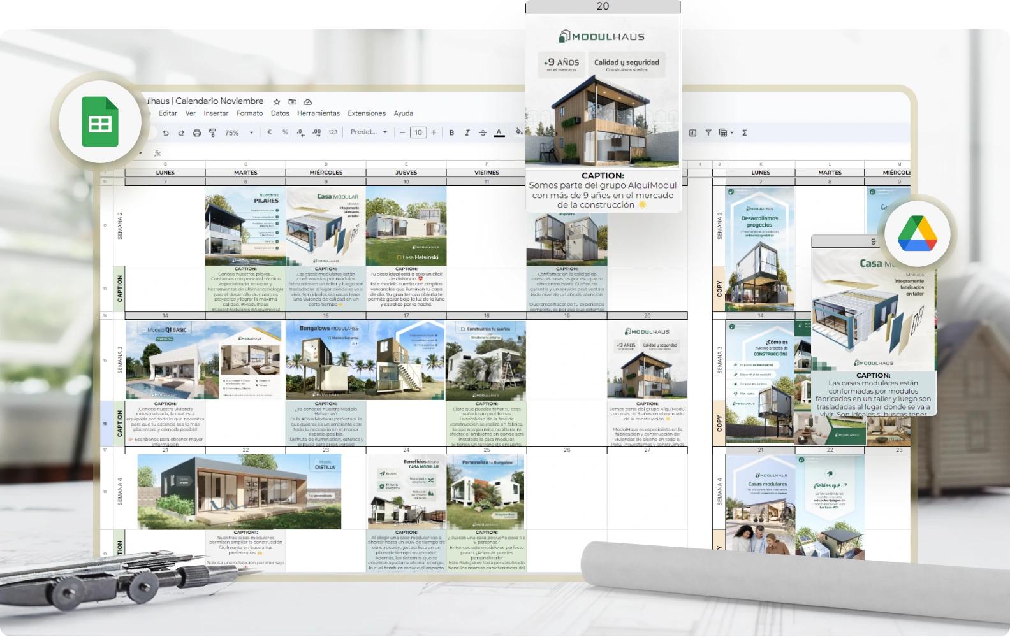Click the font size field showing 10
The image size is (1010, 637).
[x=418, y=132]
